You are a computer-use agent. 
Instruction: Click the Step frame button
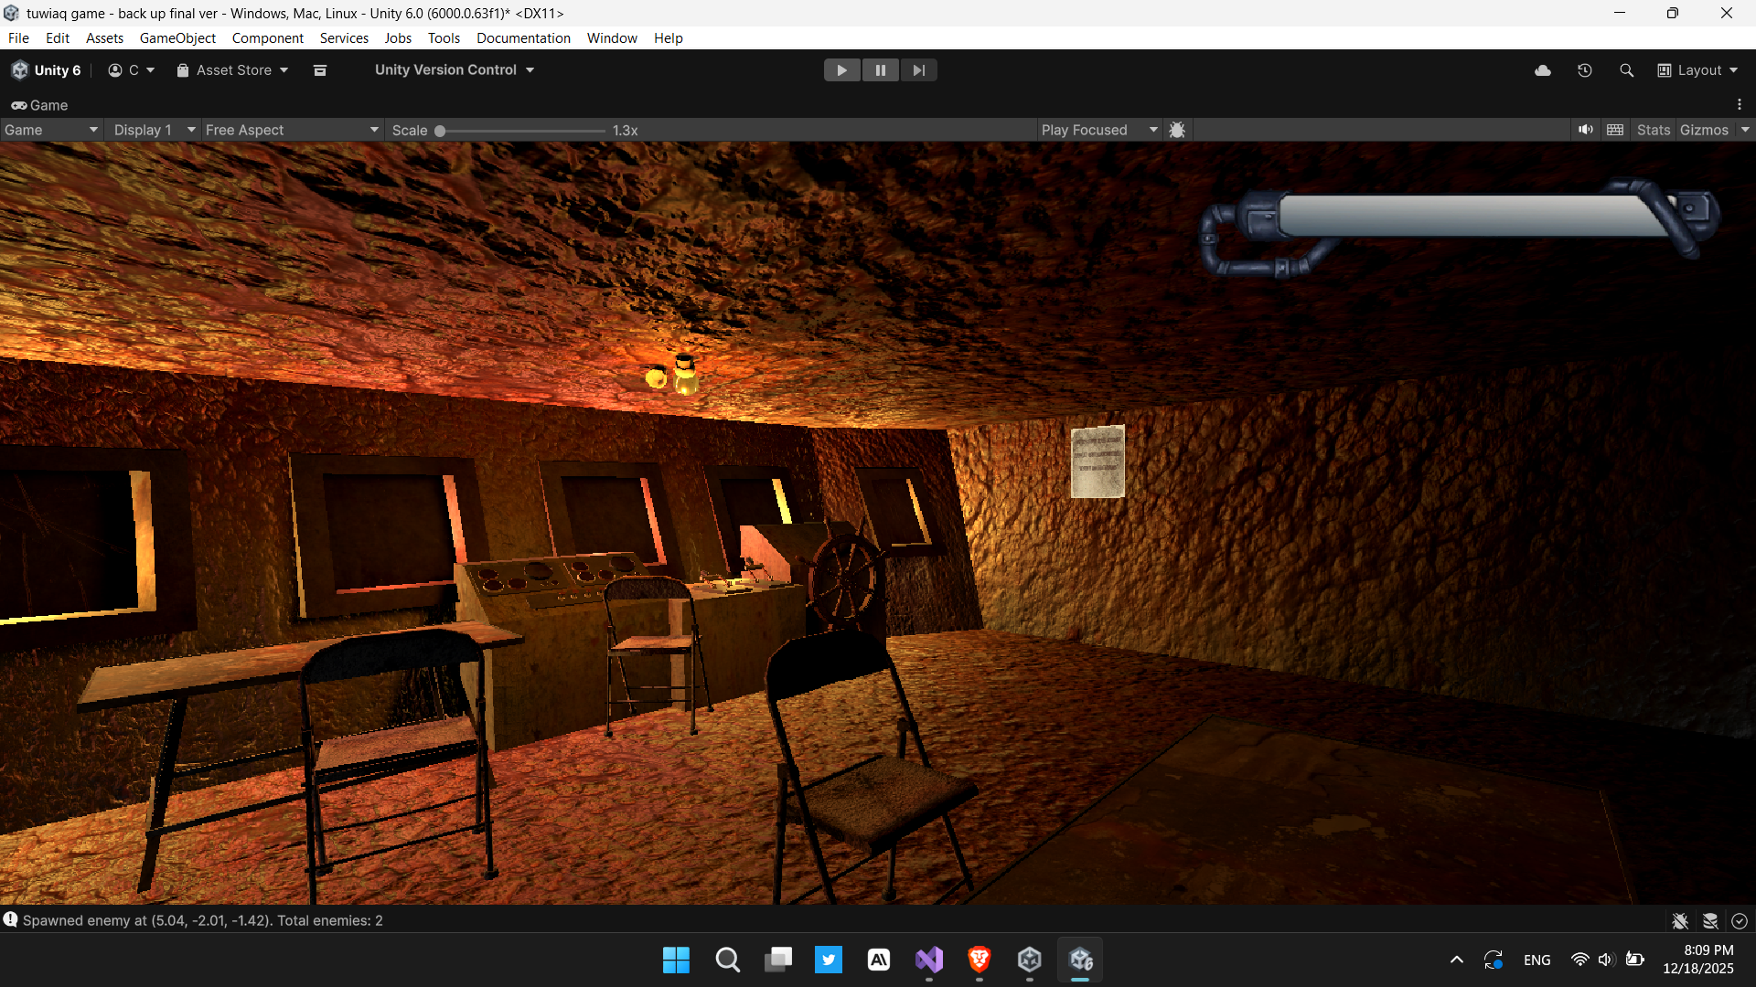pos(918,70)
